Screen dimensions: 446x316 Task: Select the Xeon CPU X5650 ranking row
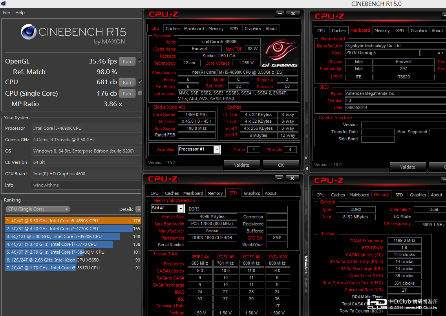73,260
